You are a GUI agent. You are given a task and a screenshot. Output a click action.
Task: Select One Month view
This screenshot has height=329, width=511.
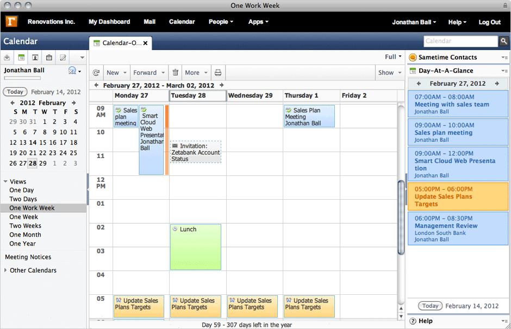(x=25, y=235)
